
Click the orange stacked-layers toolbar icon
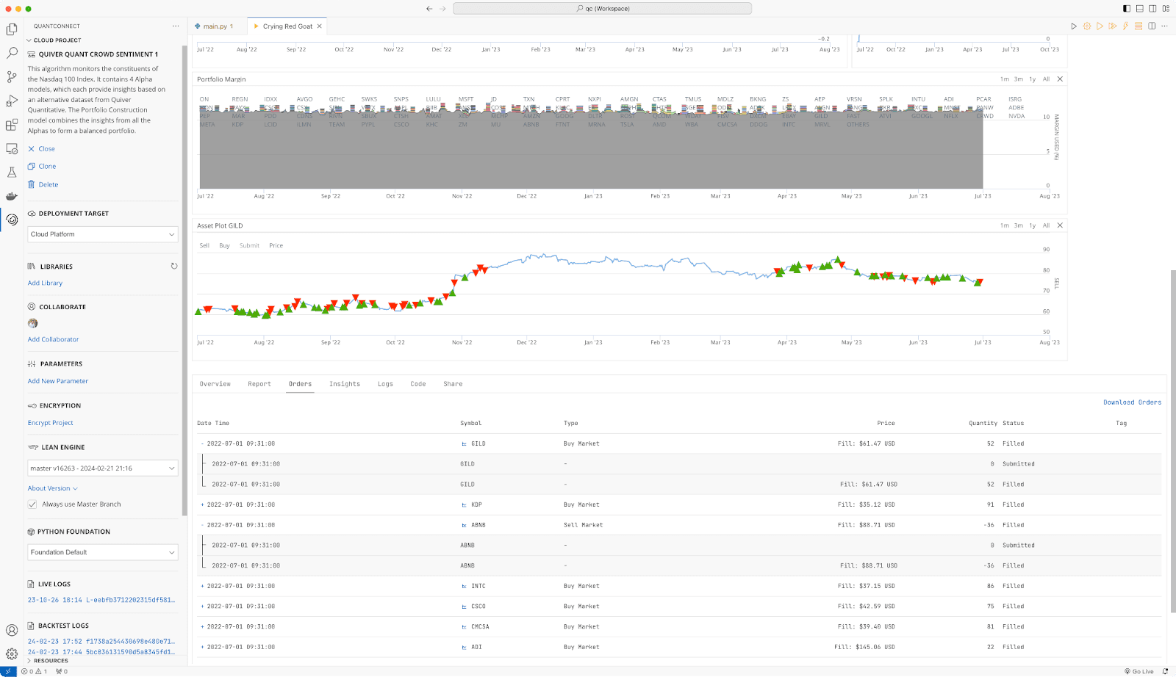[1138, 26]
